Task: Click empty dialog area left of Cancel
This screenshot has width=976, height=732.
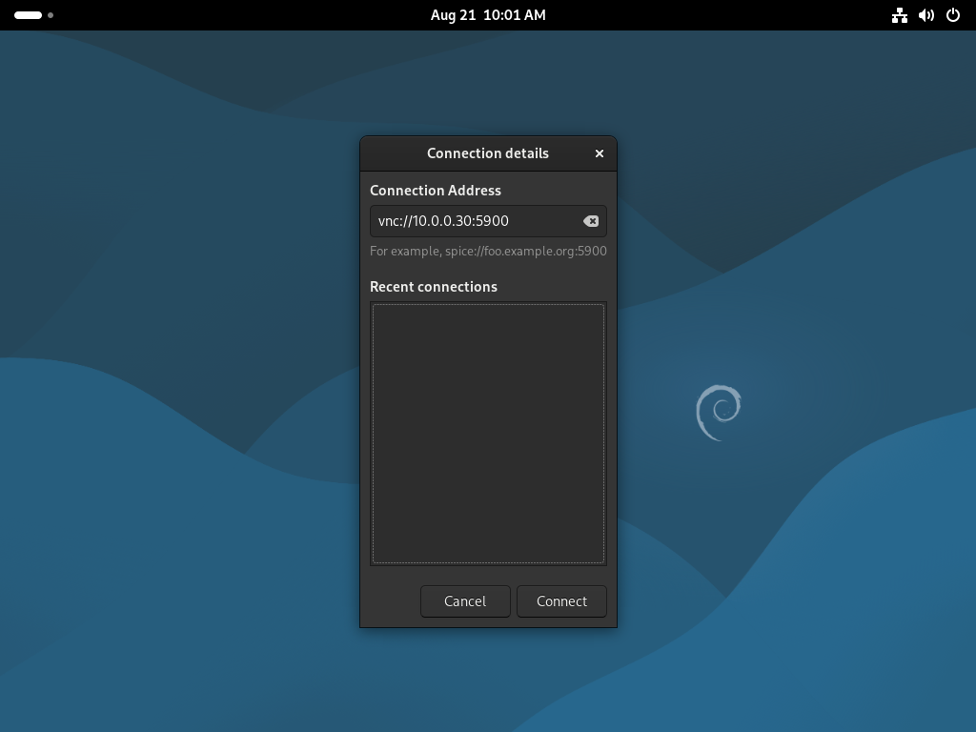Action: 391,601
